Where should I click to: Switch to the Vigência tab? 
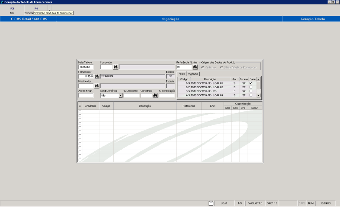(x=193, y=74)
